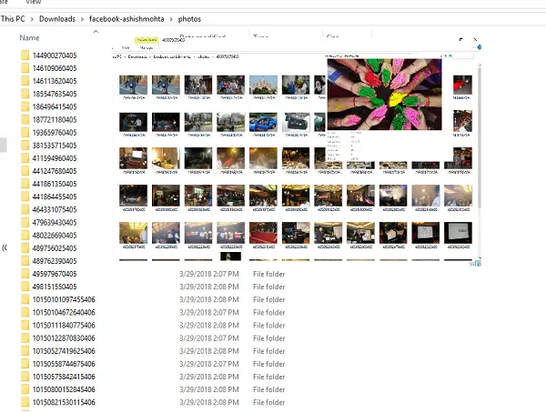Click the blue help icon in thumbnail window
Screen dimensions: 546x413
pyautogui.click(x=480, y=47)
